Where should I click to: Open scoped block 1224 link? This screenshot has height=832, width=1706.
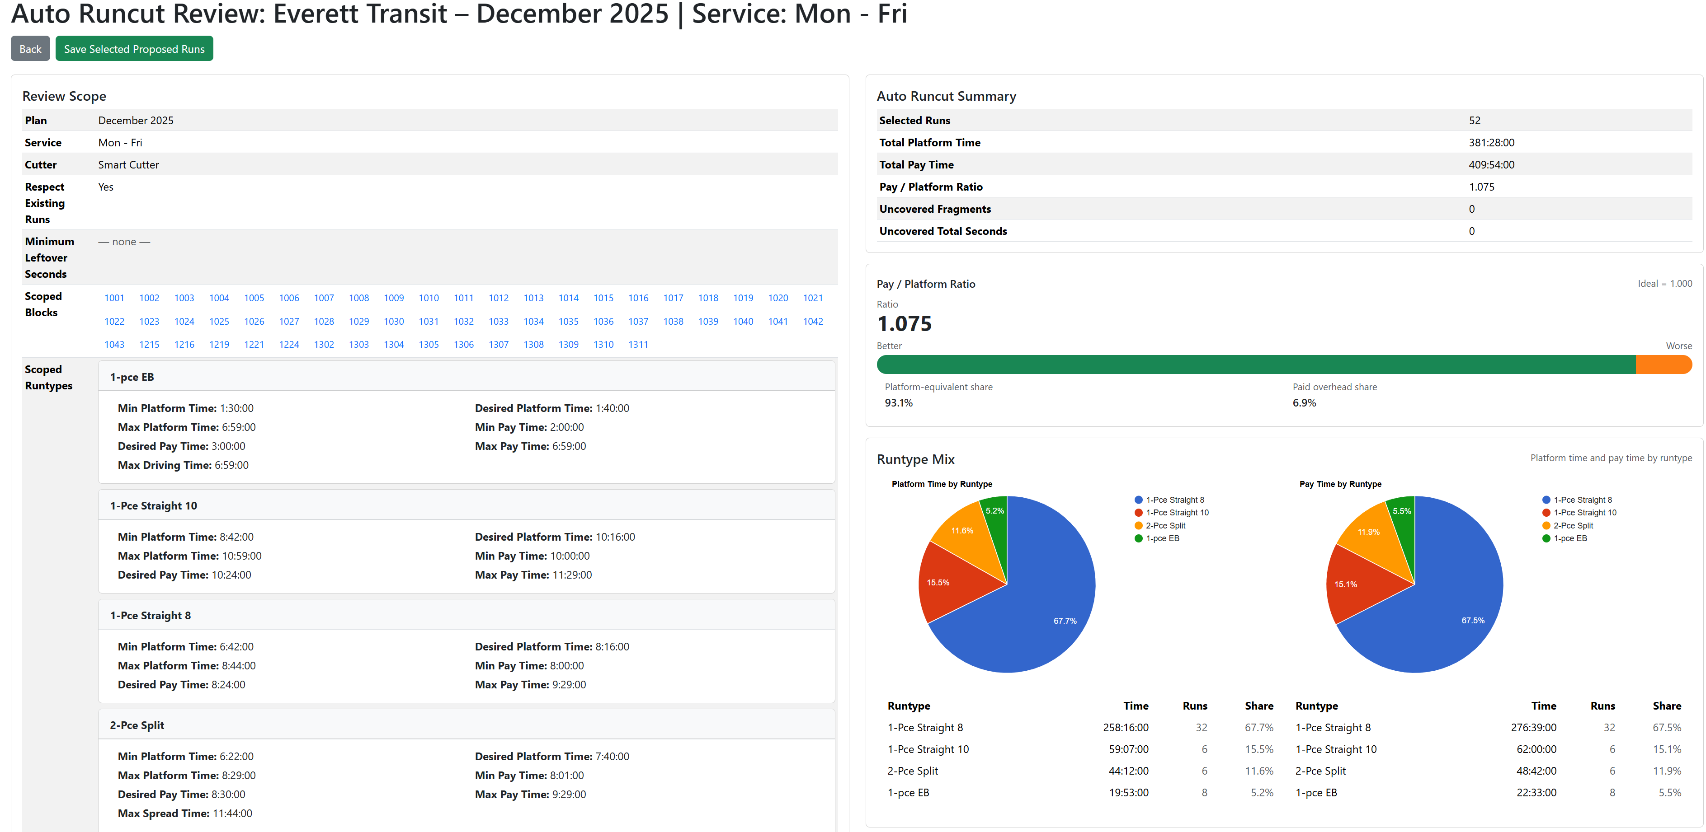tap(289, 344)
